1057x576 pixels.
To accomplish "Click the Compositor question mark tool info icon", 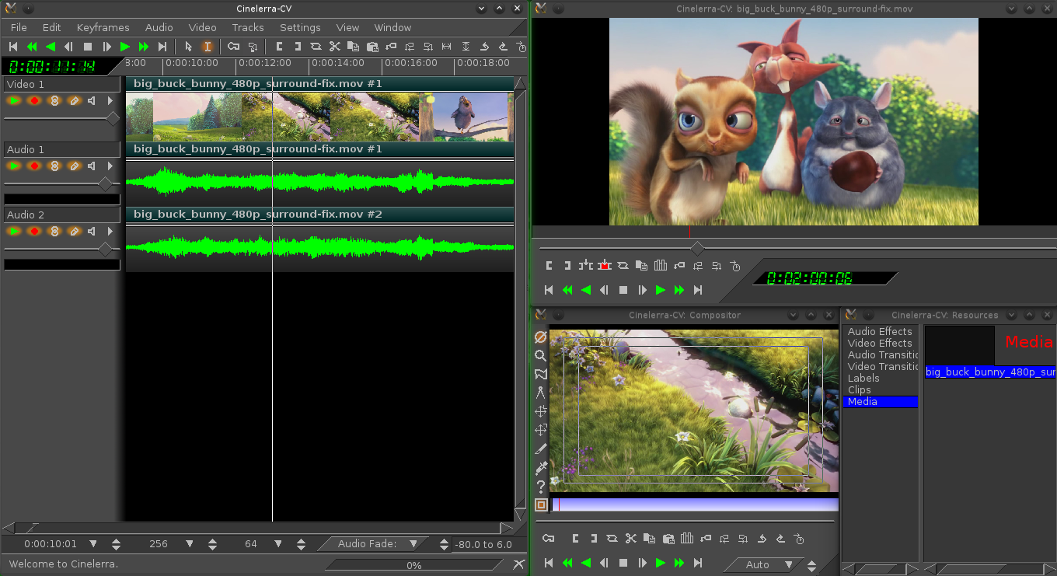I will point(541,487).
